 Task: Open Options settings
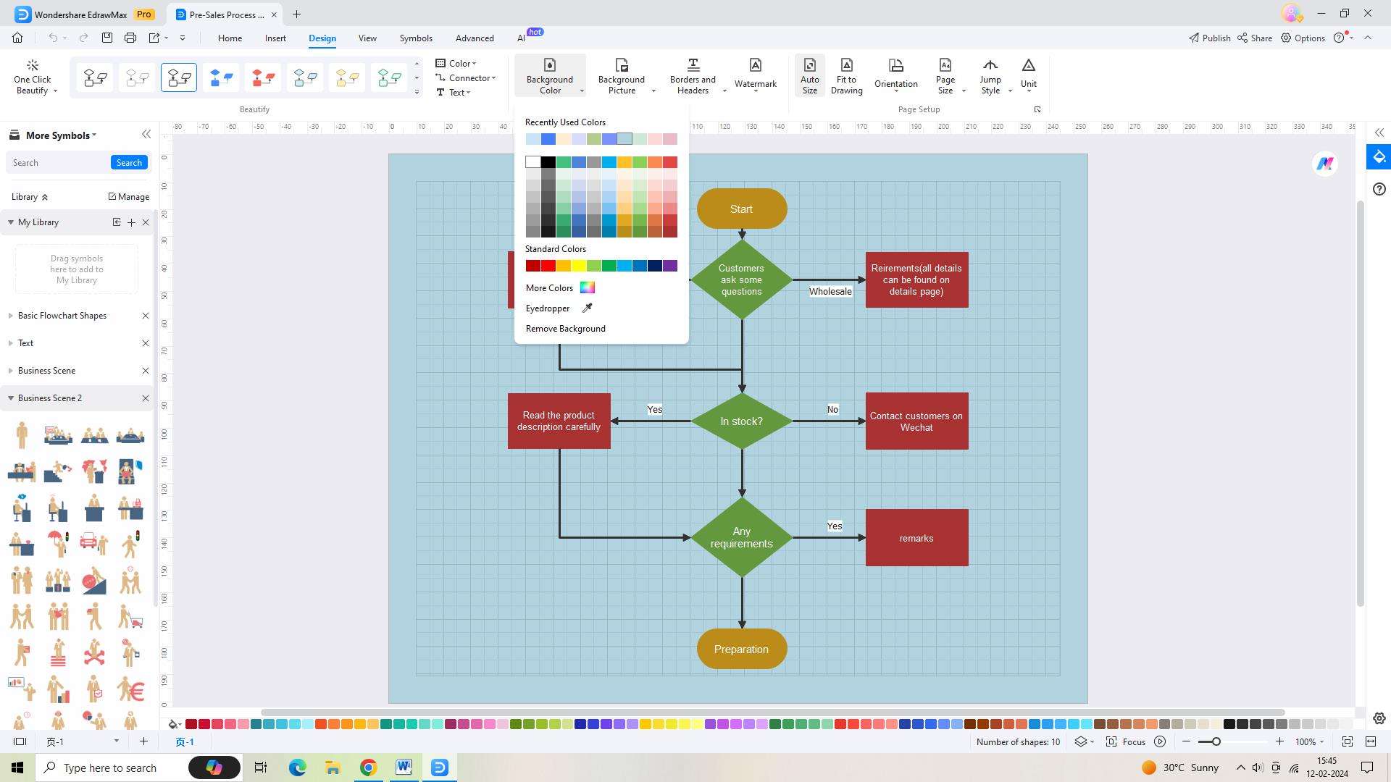[x=1303, y=38]
